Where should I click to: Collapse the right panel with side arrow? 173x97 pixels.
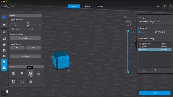[x=136, y=44]
